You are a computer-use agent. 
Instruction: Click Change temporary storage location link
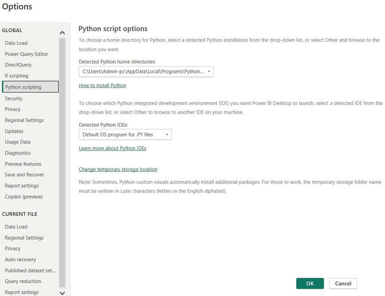pyautogui.click(x=118, y=169)
